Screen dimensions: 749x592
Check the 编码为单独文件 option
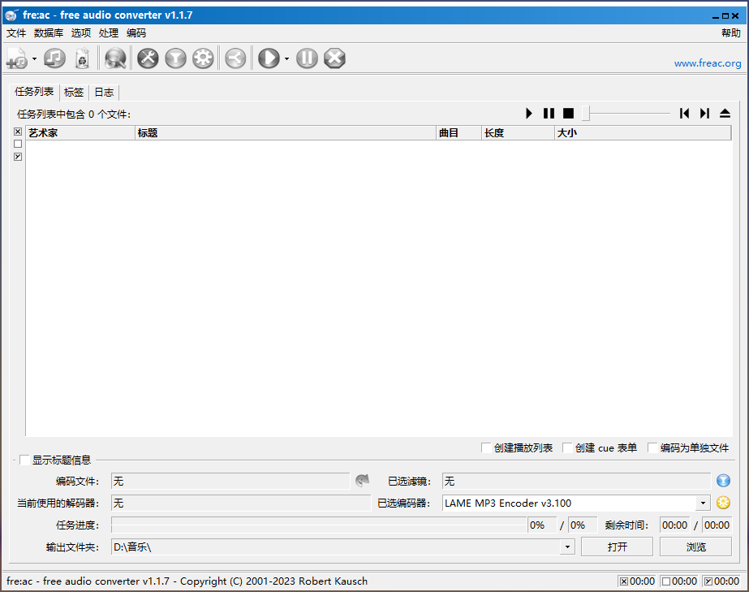[652, 447]
